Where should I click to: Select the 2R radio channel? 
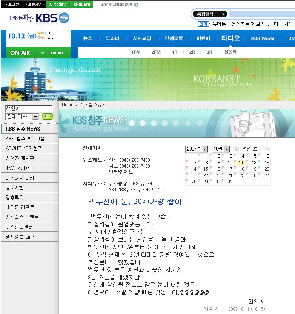pyautogui.click(x=192, y=52)
